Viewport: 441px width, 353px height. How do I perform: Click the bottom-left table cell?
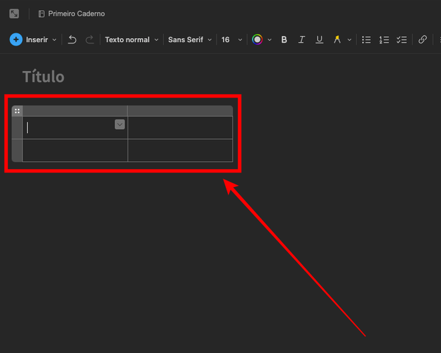click(75, 150)
